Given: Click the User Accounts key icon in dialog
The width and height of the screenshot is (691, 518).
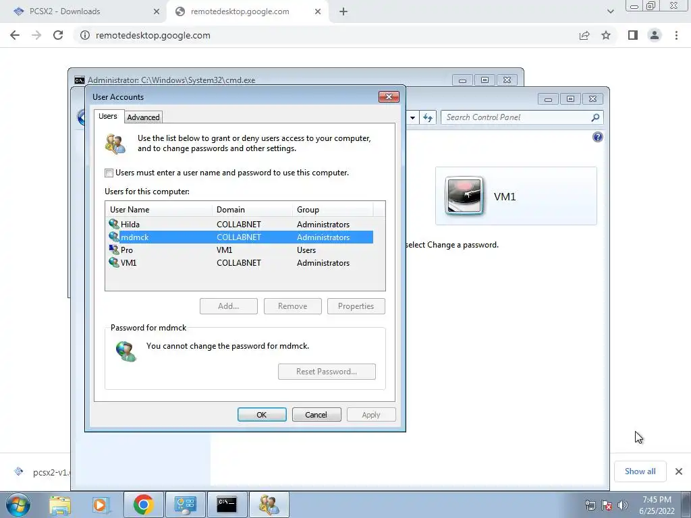Looking at the screenshot, I should coord(115,144).
